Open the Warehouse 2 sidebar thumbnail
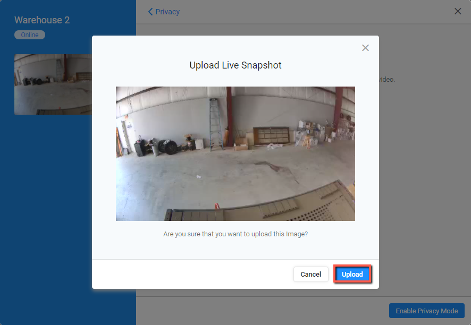The image size is (471, 325). click(x=53, y=84)
